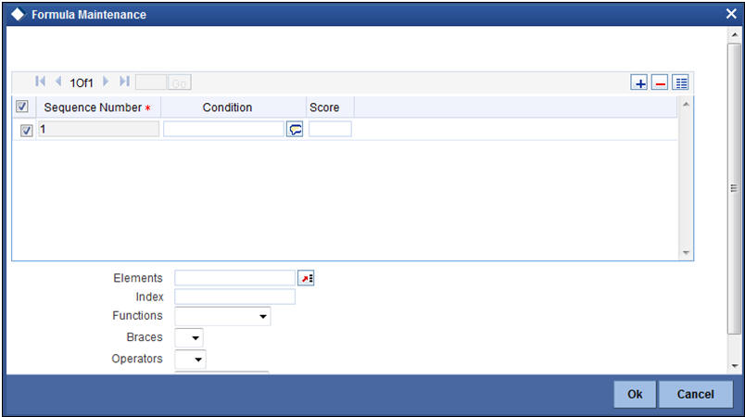Click the add row plus icon
Screen dimensions: 745x417
pos(639,82)
